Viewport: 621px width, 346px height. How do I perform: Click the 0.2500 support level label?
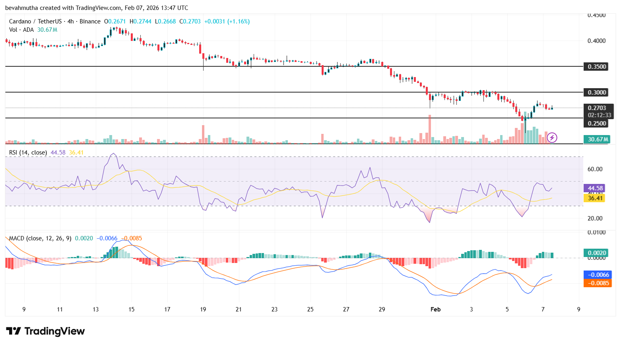coord(597,124)
